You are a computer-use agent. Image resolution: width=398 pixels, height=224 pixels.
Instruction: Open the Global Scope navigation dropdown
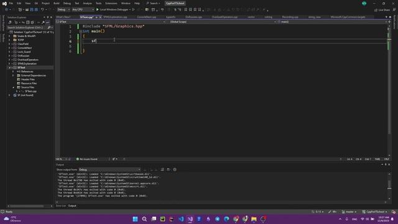[223, 22]
